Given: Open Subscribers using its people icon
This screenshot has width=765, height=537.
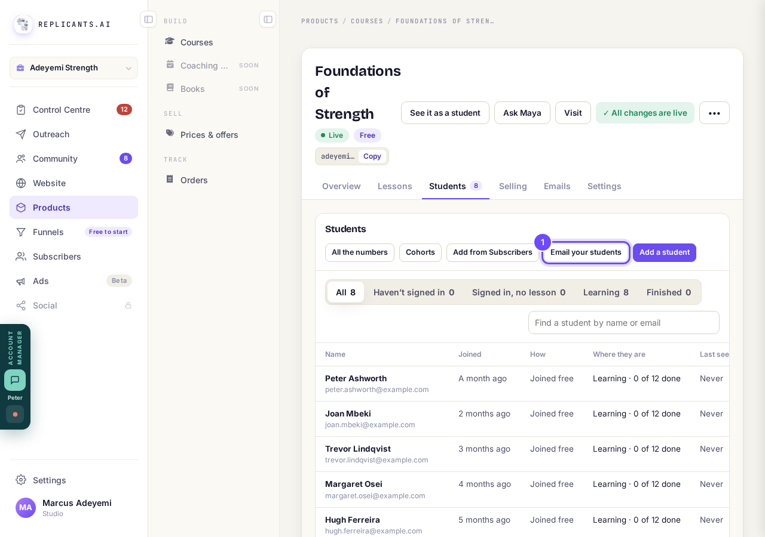Looking at the screenshot, I should [x=21, y=257].
